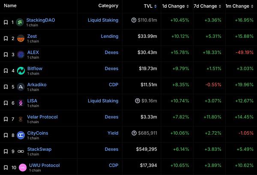This screenshot has height=175, width=257.
Task: Click the Velar Protocol logo icon
Action: click(x=20, y=119)
